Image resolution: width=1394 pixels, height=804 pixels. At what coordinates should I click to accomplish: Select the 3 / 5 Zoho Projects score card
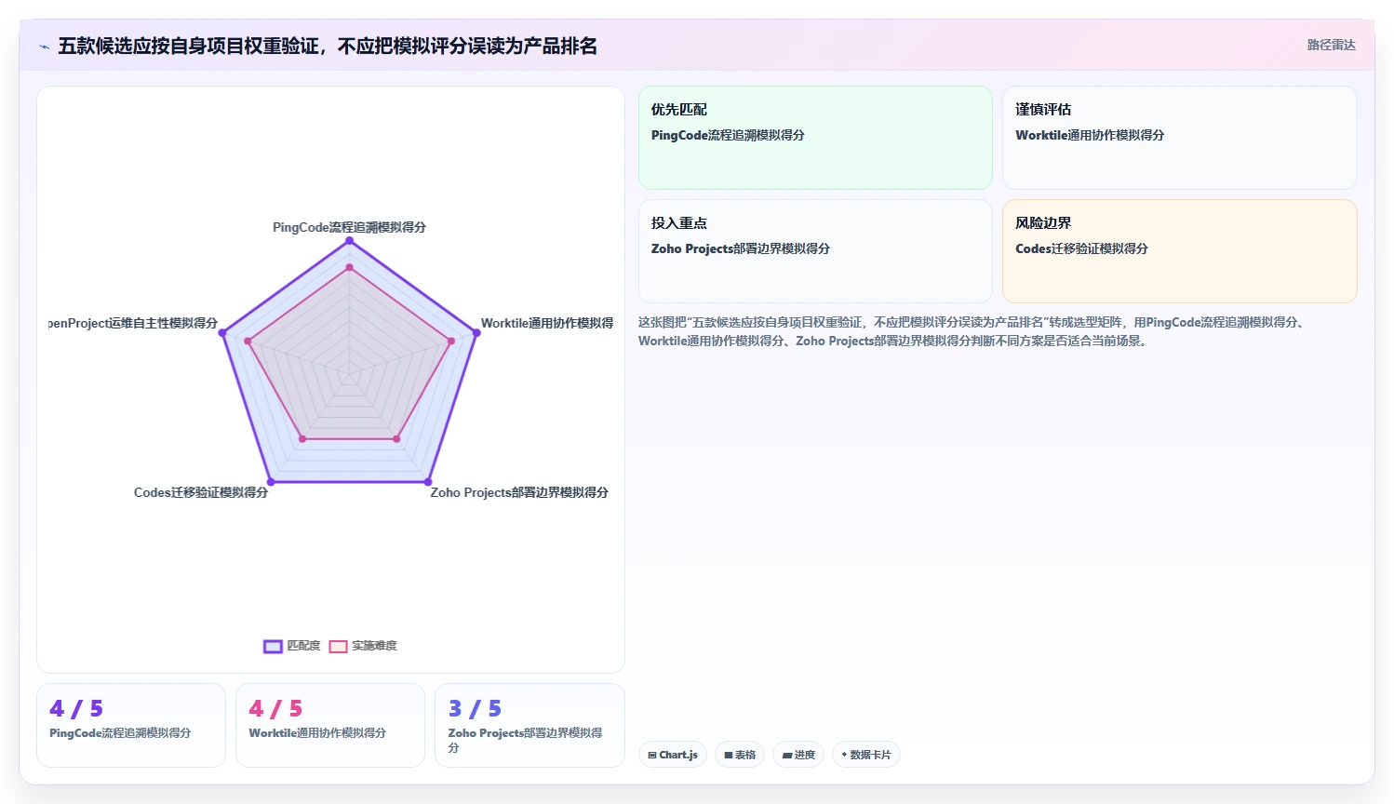529,725
